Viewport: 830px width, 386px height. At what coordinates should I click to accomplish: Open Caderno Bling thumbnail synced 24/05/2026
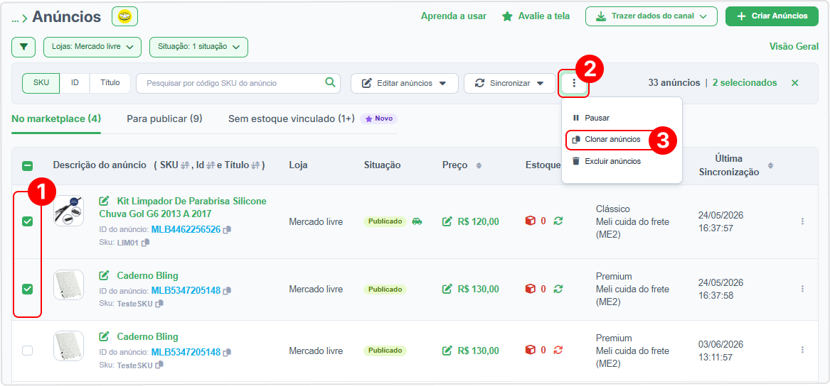pos(69,285)
